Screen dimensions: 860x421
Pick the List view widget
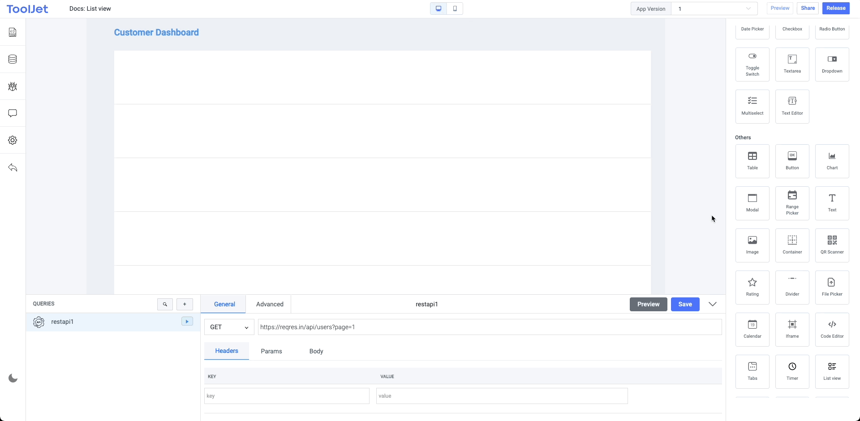coord(832,371)
